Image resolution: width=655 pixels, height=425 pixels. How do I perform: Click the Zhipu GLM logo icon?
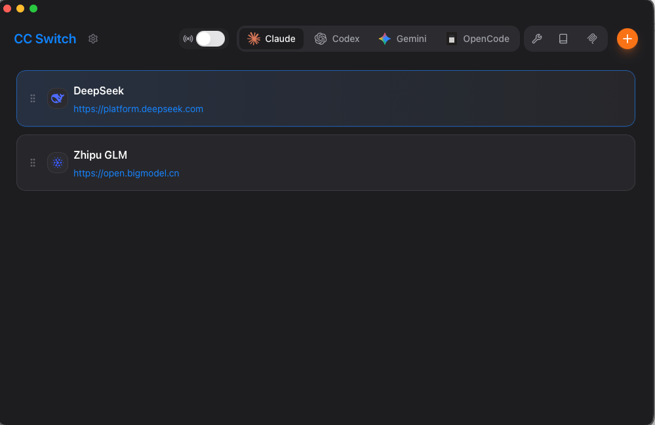coord(58,163)
